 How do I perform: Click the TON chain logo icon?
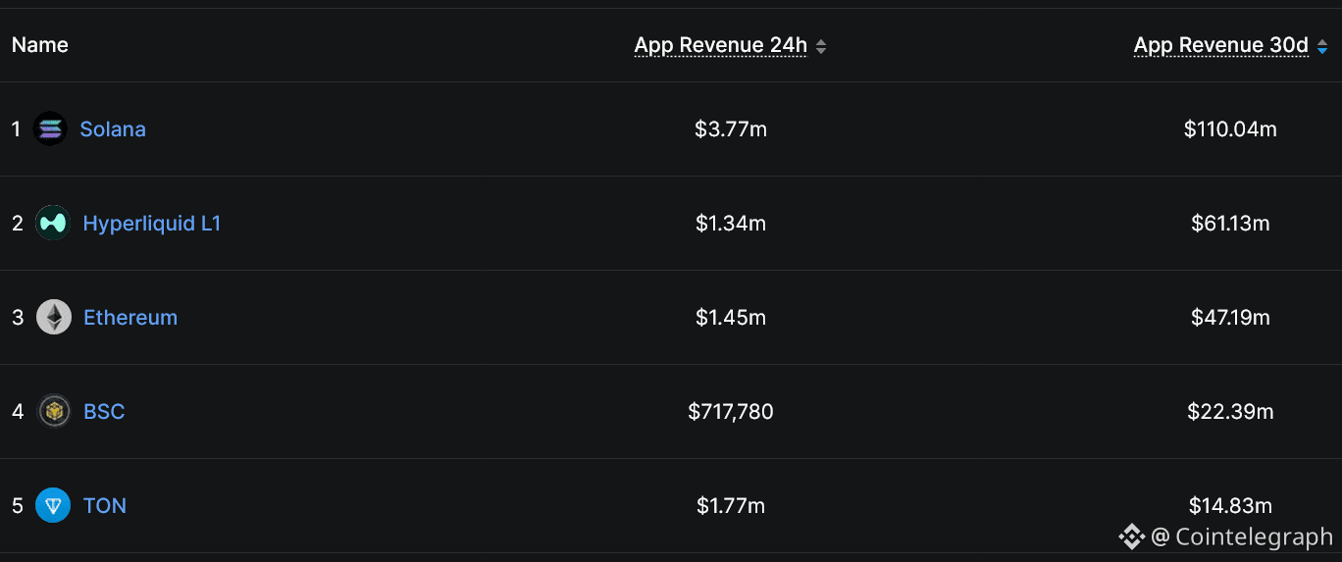53,506
